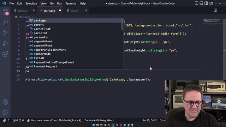
Task: Split the editor to the right
Action: click(215, 10)
